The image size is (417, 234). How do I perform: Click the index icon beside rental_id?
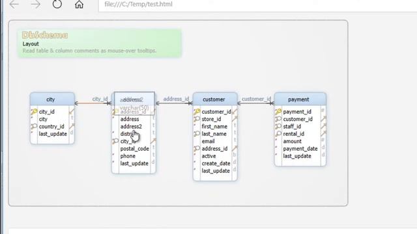(278, 134)
